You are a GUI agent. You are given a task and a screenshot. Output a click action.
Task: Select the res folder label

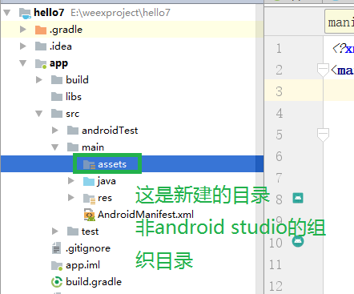(105, 198)
